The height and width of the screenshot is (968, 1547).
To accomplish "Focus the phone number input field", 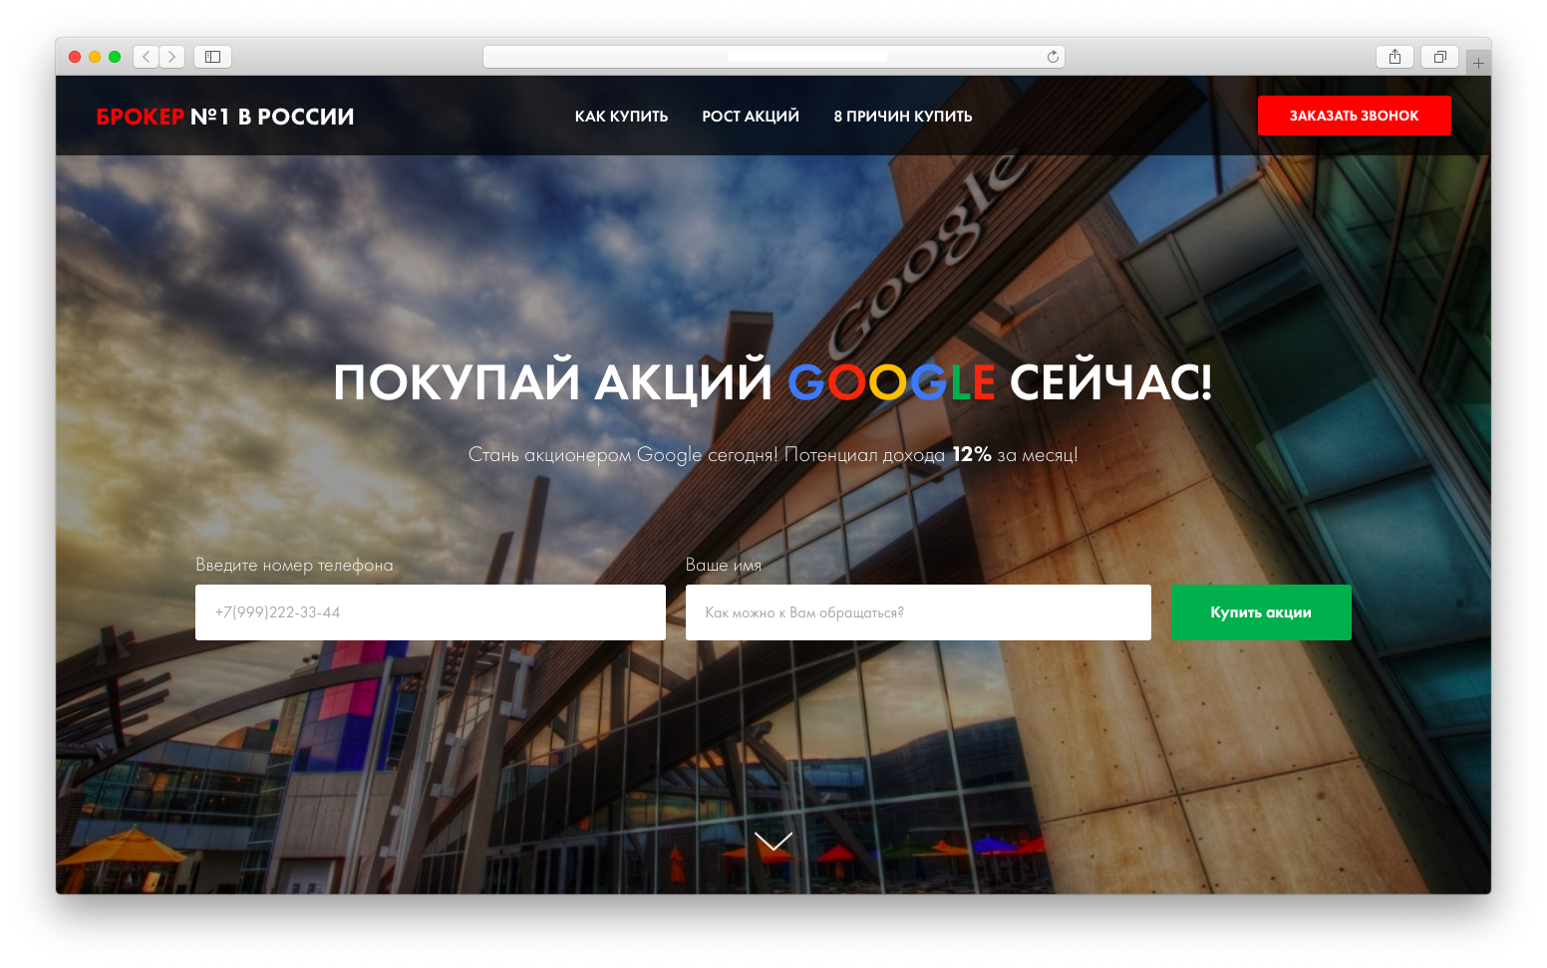I will (x=431, y=612).
